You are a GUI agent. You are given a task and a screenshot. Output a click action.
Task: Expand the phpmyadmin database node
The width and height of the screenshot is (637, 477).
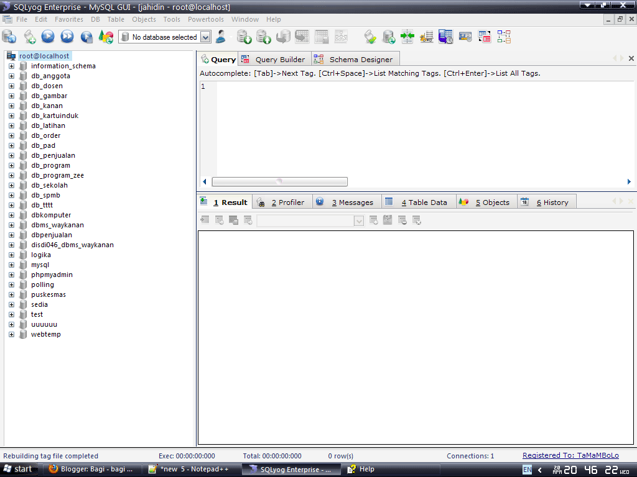point(11,275)
